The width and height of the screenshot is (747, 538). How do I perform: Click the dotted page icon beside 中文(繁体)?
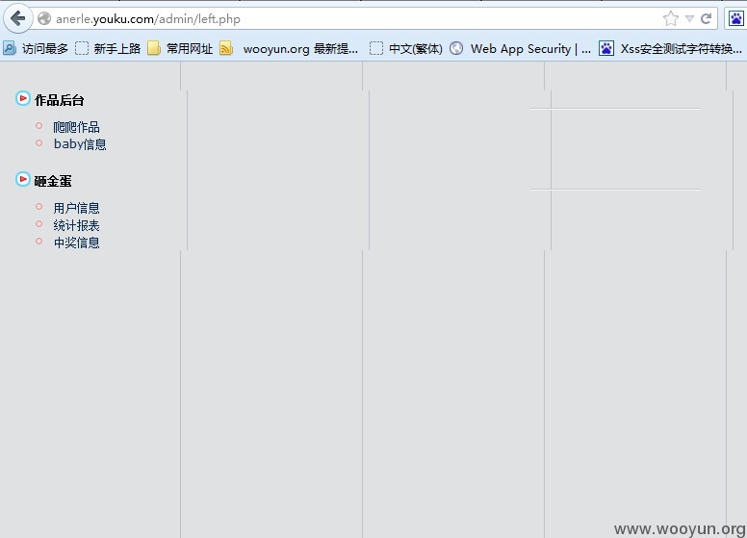coord(376,48)
